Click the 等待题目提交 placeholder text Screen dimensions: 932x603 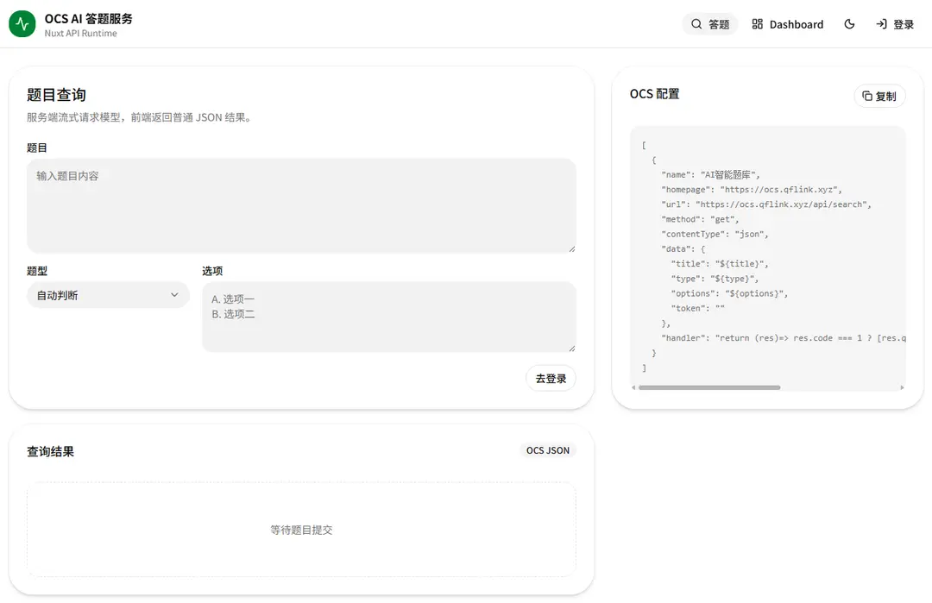click(x=301, y=530)
